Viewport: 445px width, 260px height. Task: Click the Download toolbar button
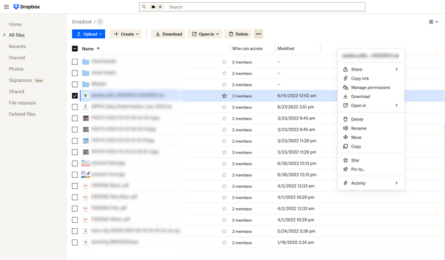click(169, 34)
